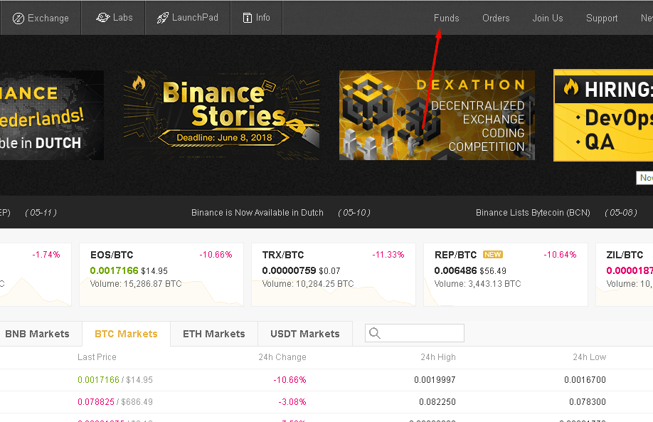The width and height of the screenshot is (653, 422).
Task: Go to Join Us page
Action: (548, 19)
